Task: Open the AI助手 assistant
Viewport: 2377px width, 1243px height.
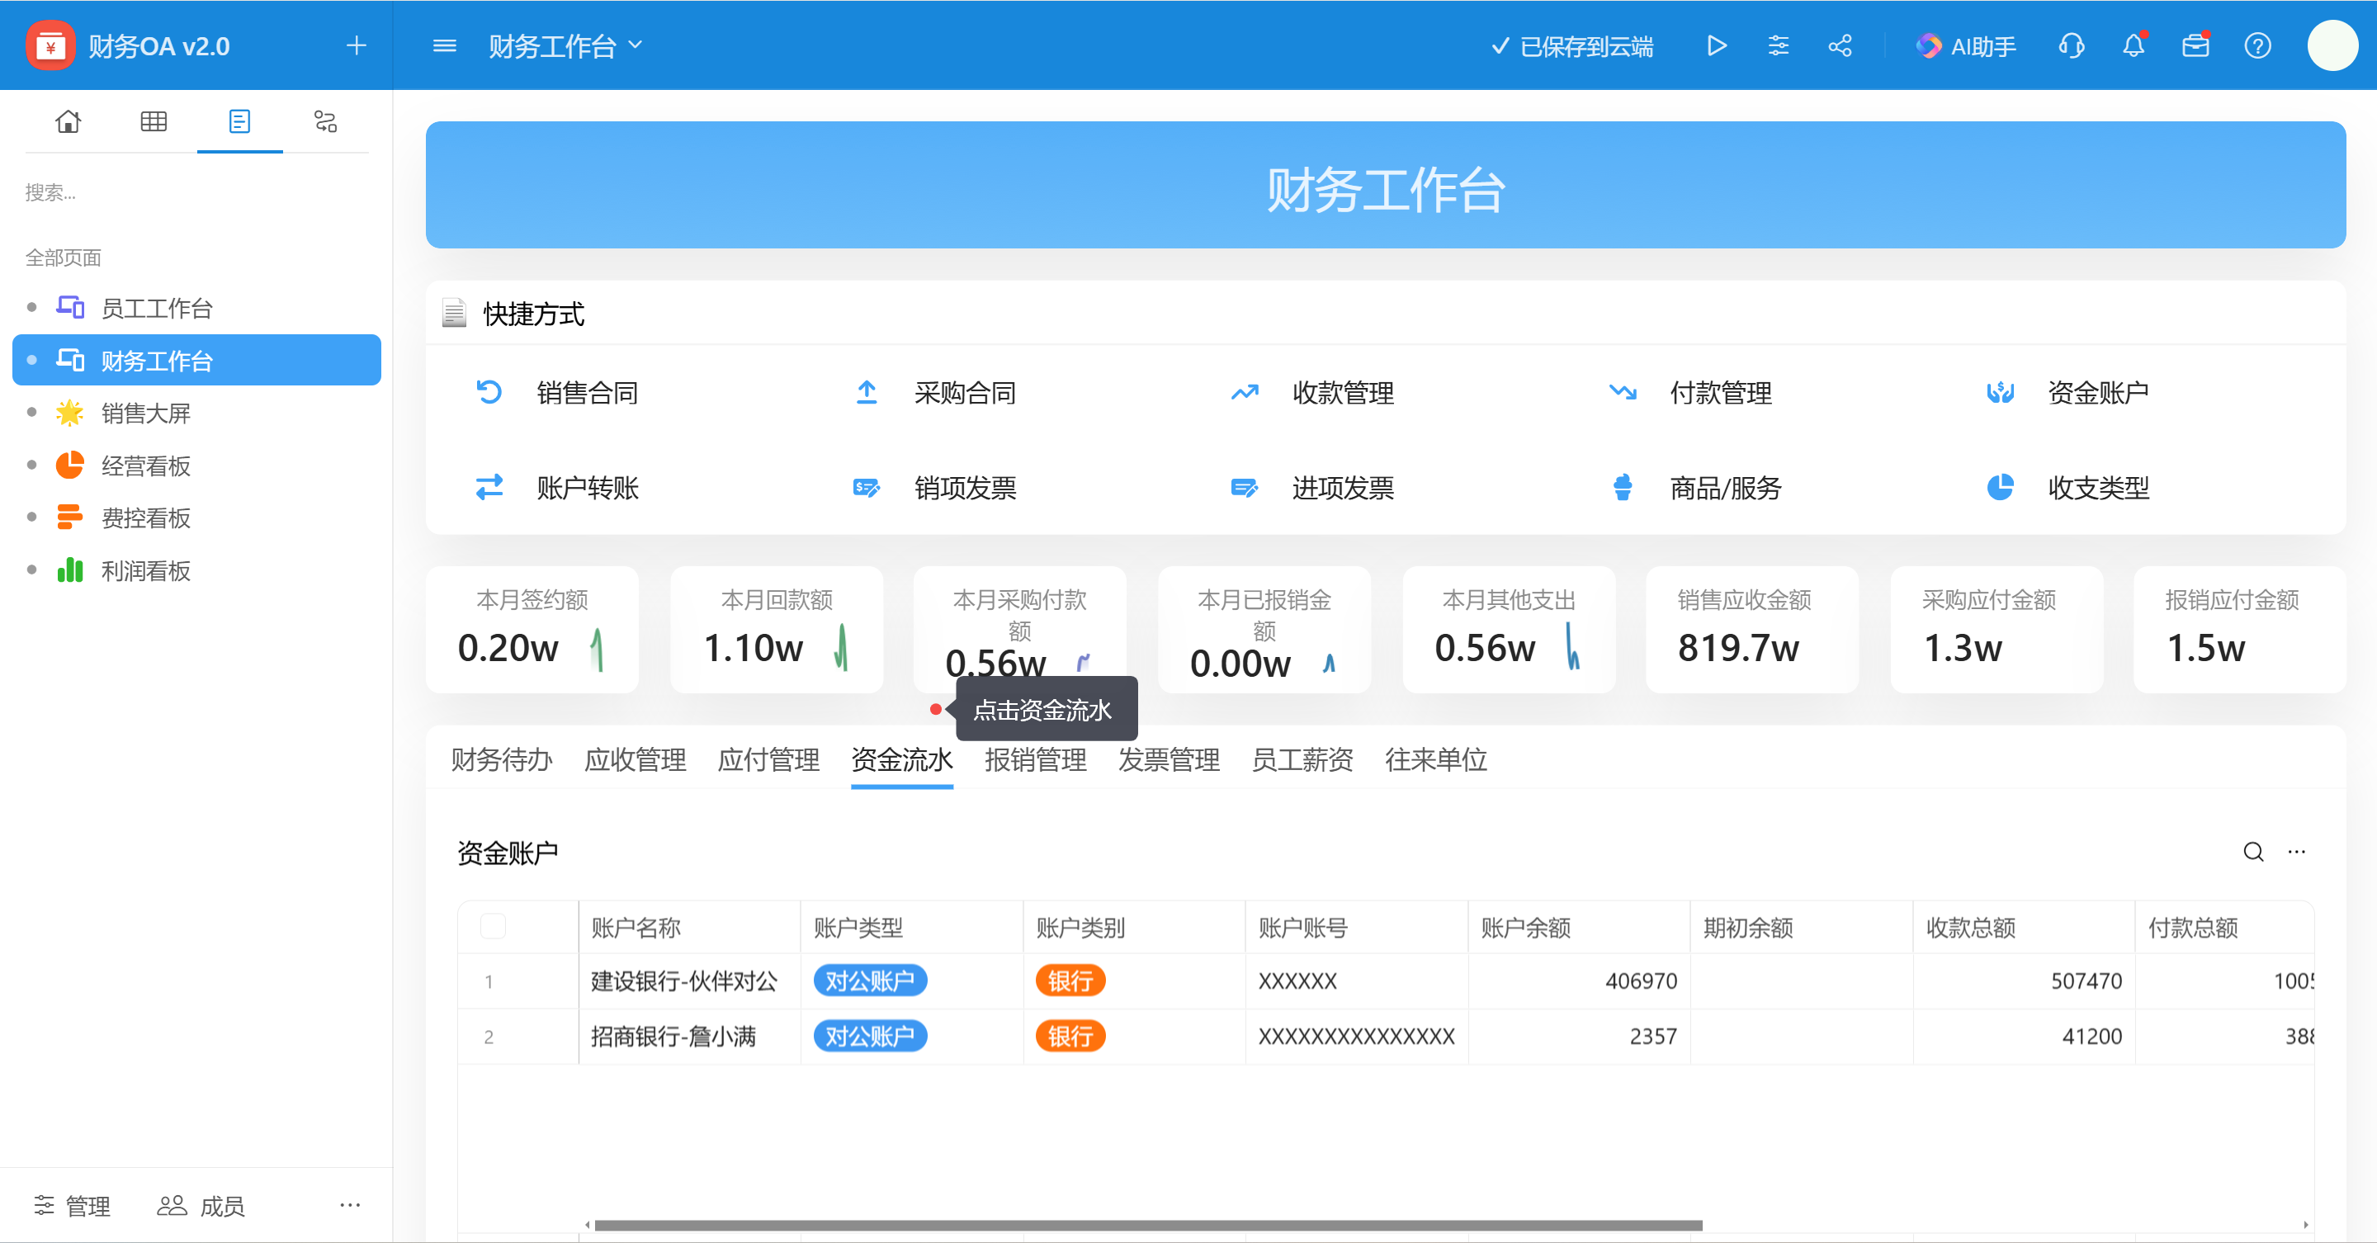Action: coord(1965,45)
